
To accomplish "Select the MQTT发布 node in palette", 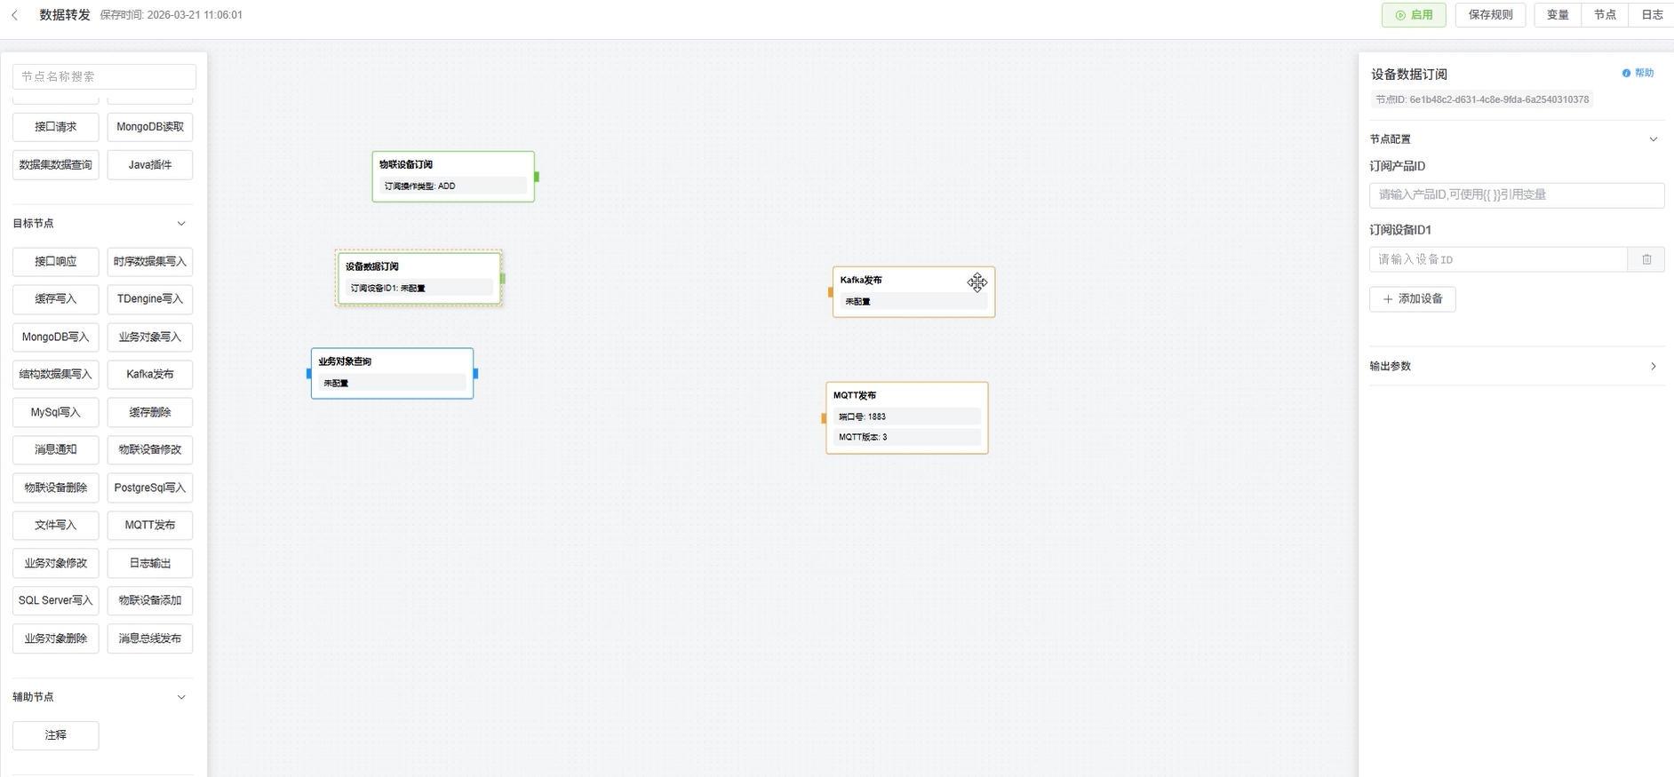I will point(150,526).
